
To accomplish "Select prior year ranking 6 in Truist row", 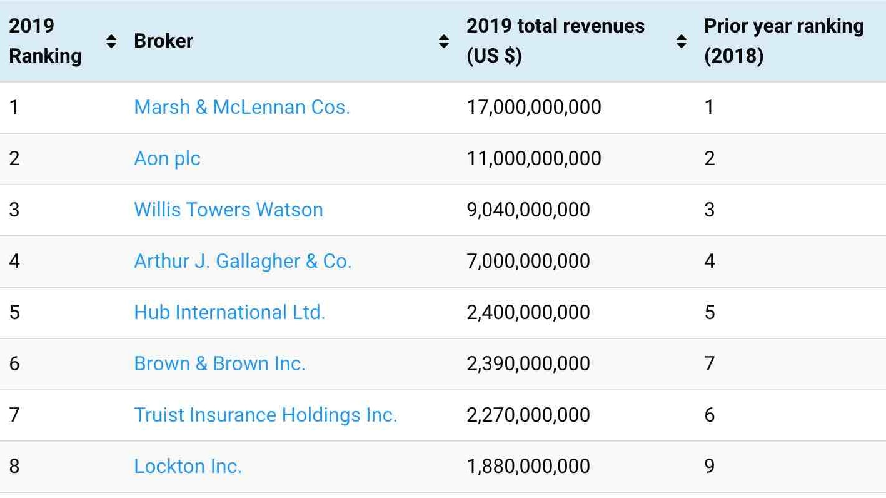I will [x=710, y=415].
